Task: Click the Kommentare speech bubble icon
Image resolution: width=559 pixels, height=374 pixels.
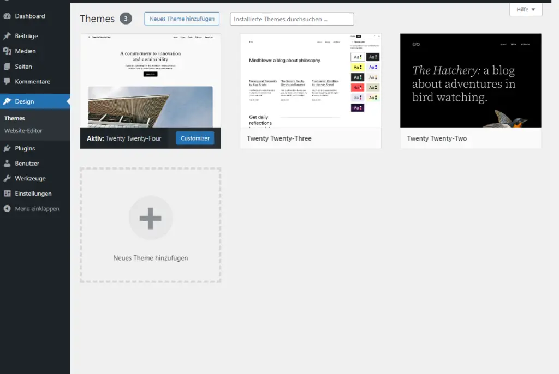Action: (x=7, y=81)
